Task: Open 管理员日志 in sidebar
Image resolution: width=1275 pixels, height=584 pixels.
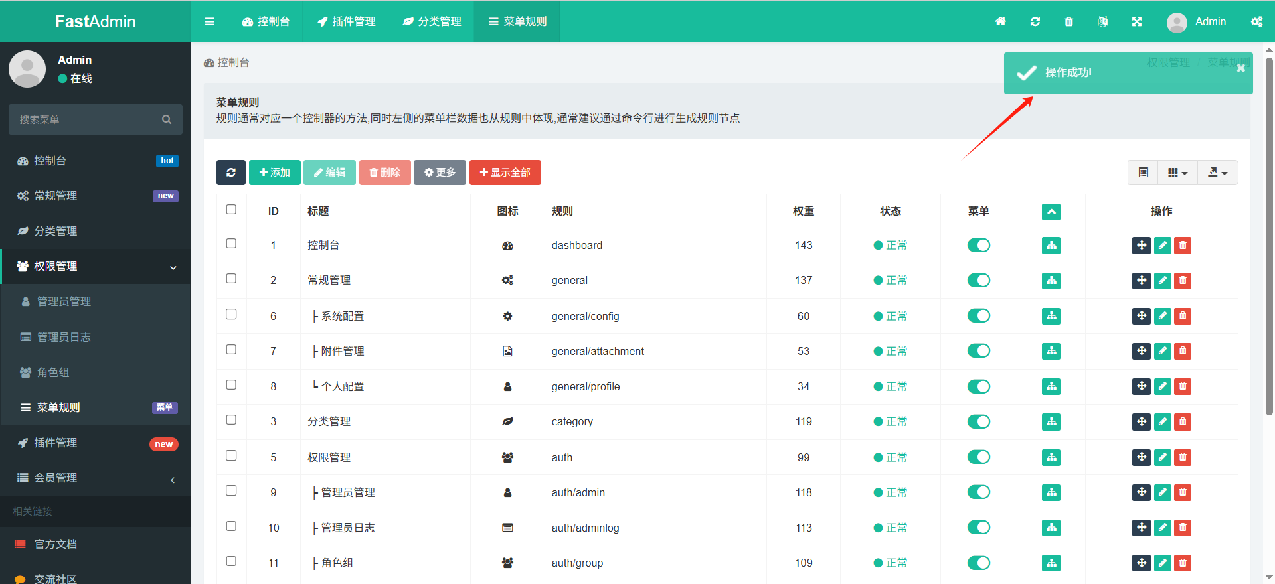Action: click(x=96, y=337)
